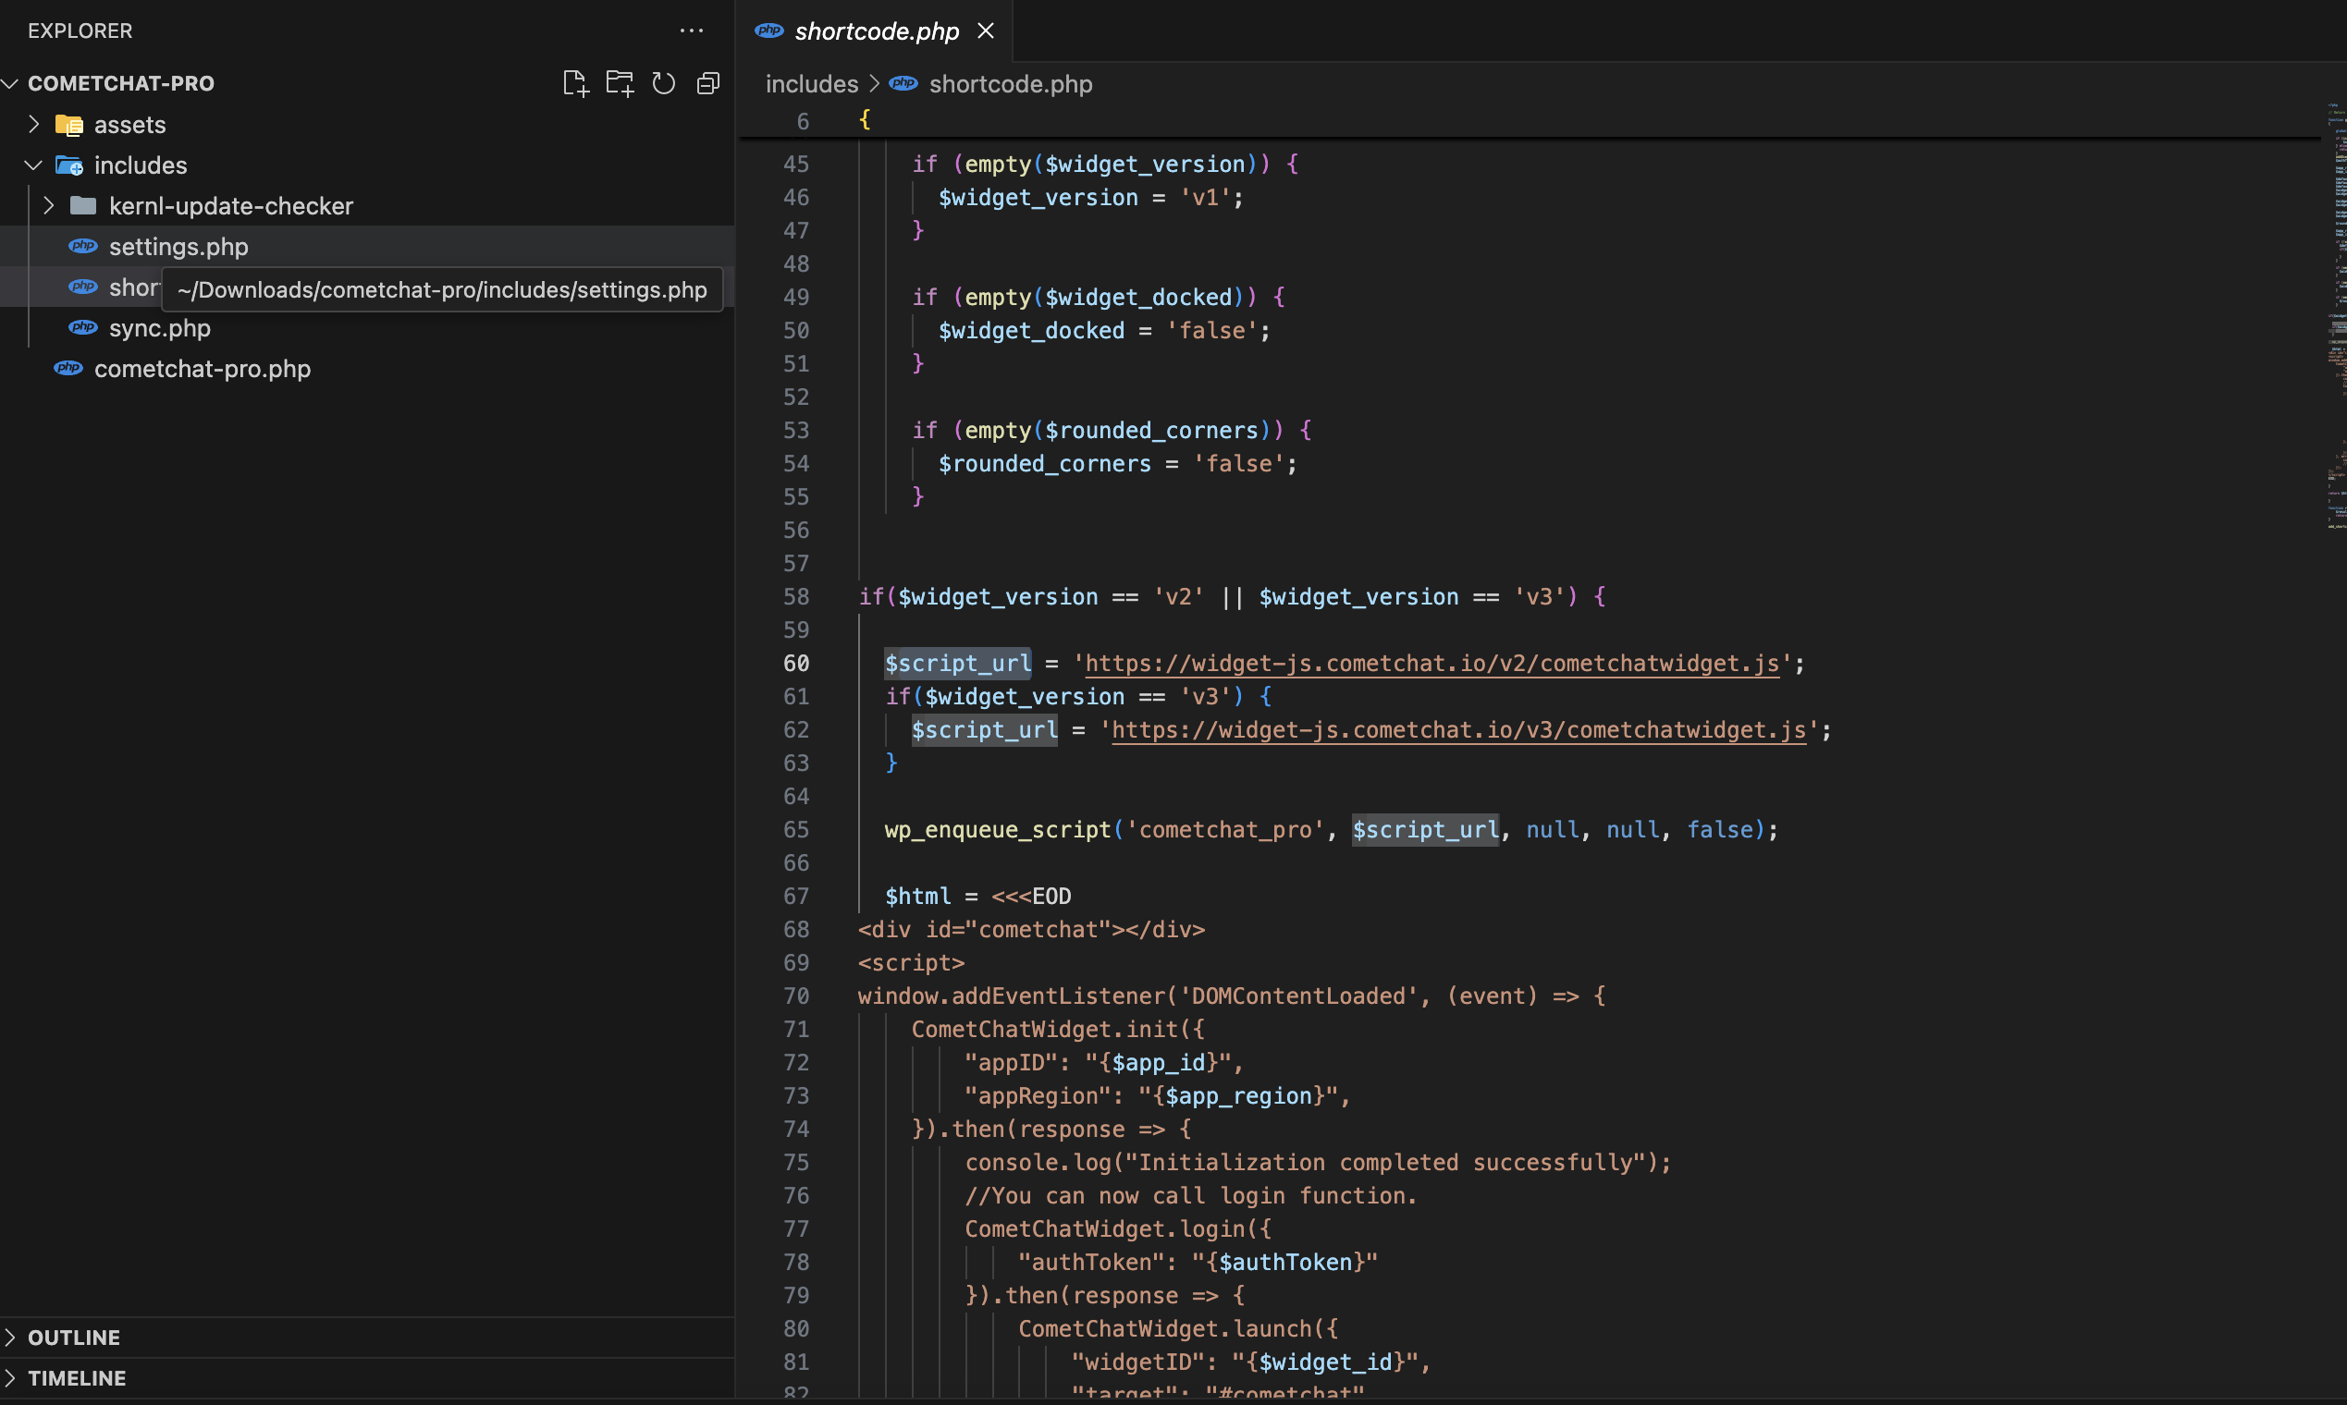
Task: Click line number 45 in the gutter
Action: (x=796, y=164)
